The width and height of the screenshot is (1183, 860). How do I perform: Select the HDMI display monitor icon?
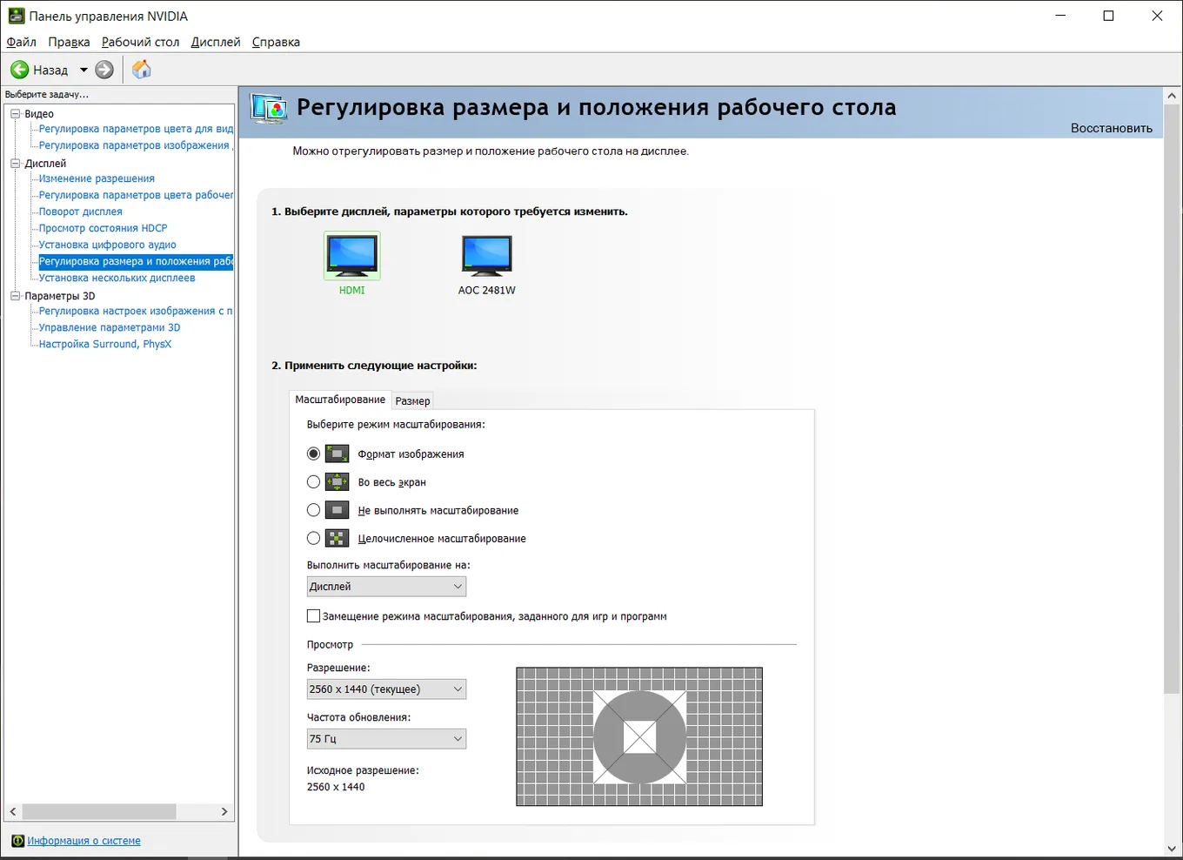pyautogui.click(x=352, y=256)
